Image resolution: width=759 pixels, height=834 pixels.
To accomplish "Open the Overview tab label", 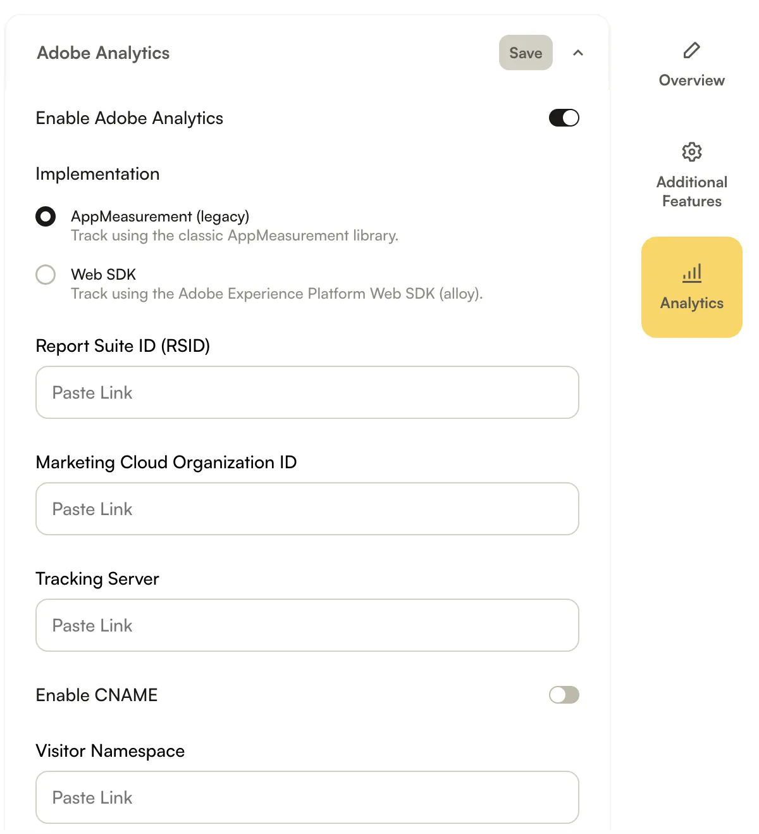I will tap(691, 80).
